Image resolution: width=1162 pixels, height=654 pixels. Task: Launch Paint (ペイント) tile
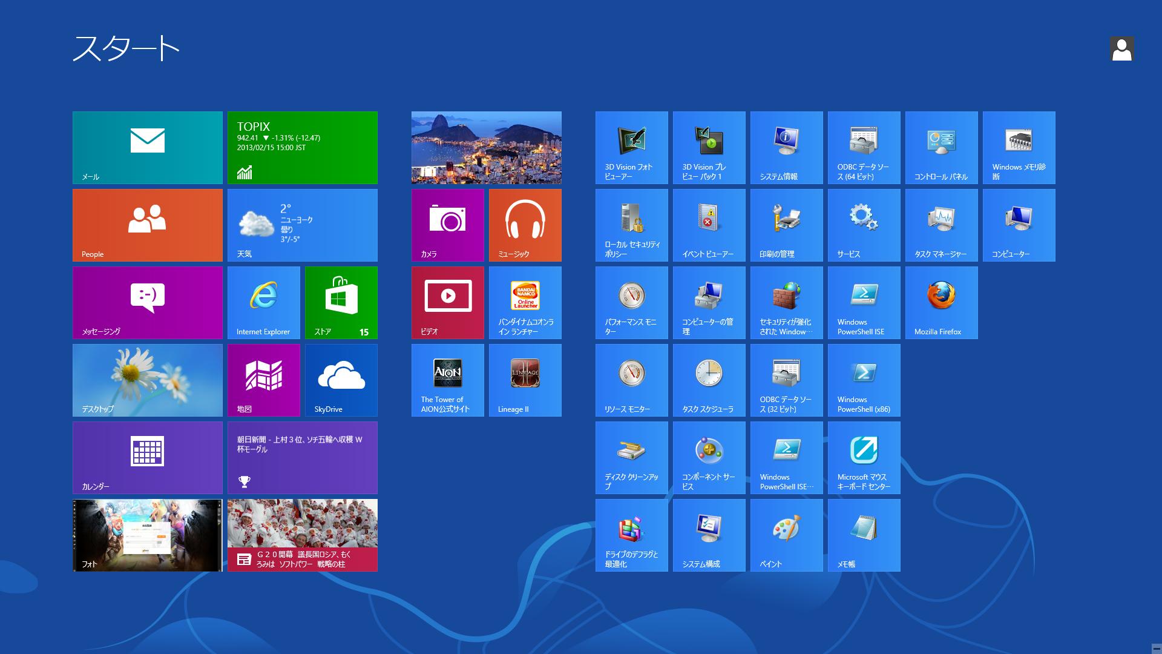click(786, 535)
